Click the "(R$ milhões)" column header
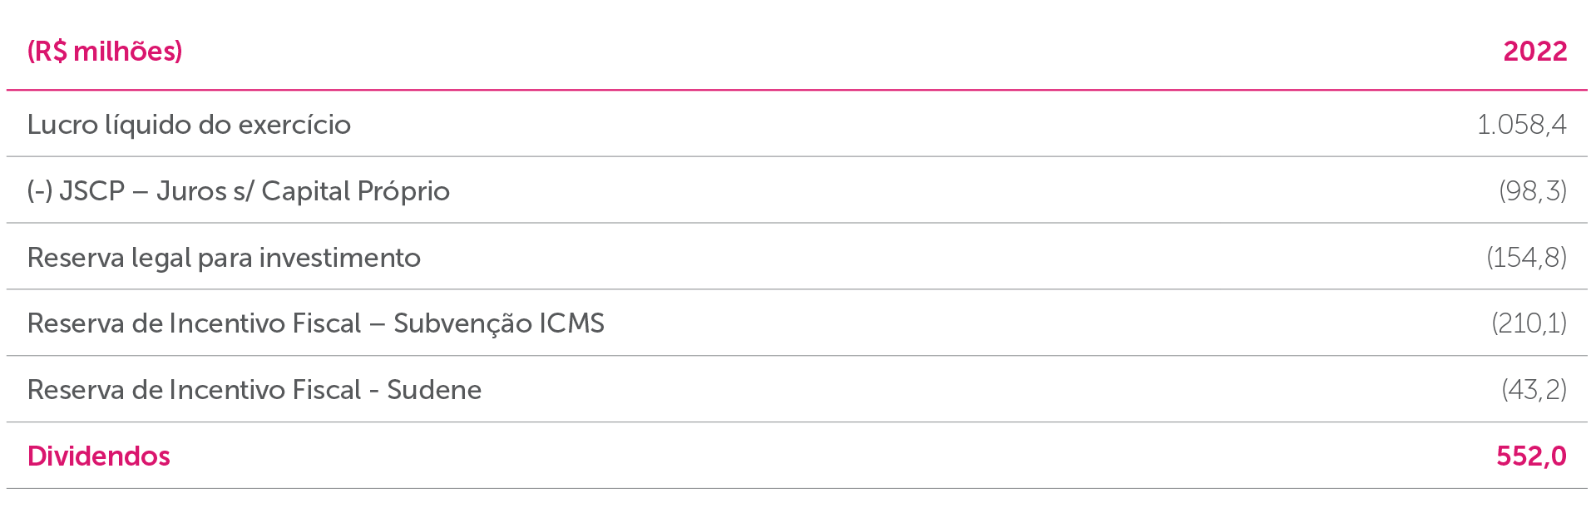Screen dimensions: 1596x508 (x=105, y=52)
